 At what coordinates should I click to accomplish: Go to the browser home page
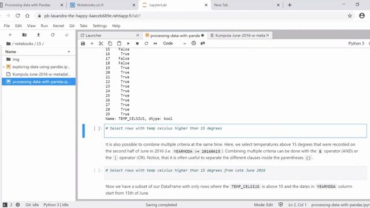[28, 16]
